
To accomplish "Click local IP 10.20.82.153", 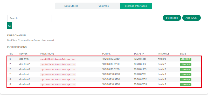I will (x=140, y=84).
